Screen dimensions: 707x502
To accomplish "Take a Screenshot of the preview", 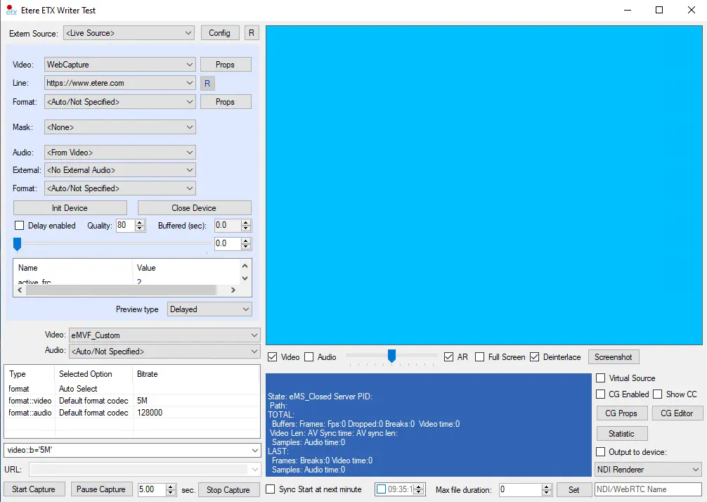I will [x=613, y=357].
